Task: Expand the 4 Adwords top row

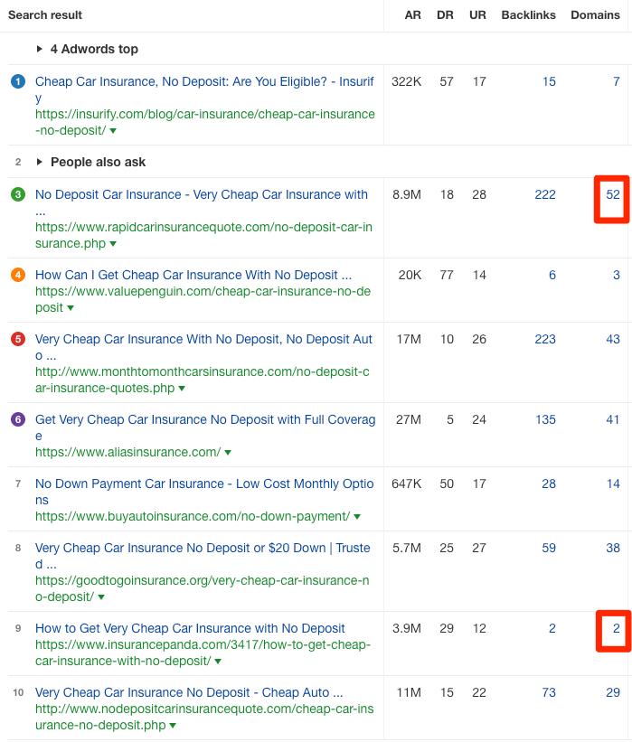Action: click(40, 49)
